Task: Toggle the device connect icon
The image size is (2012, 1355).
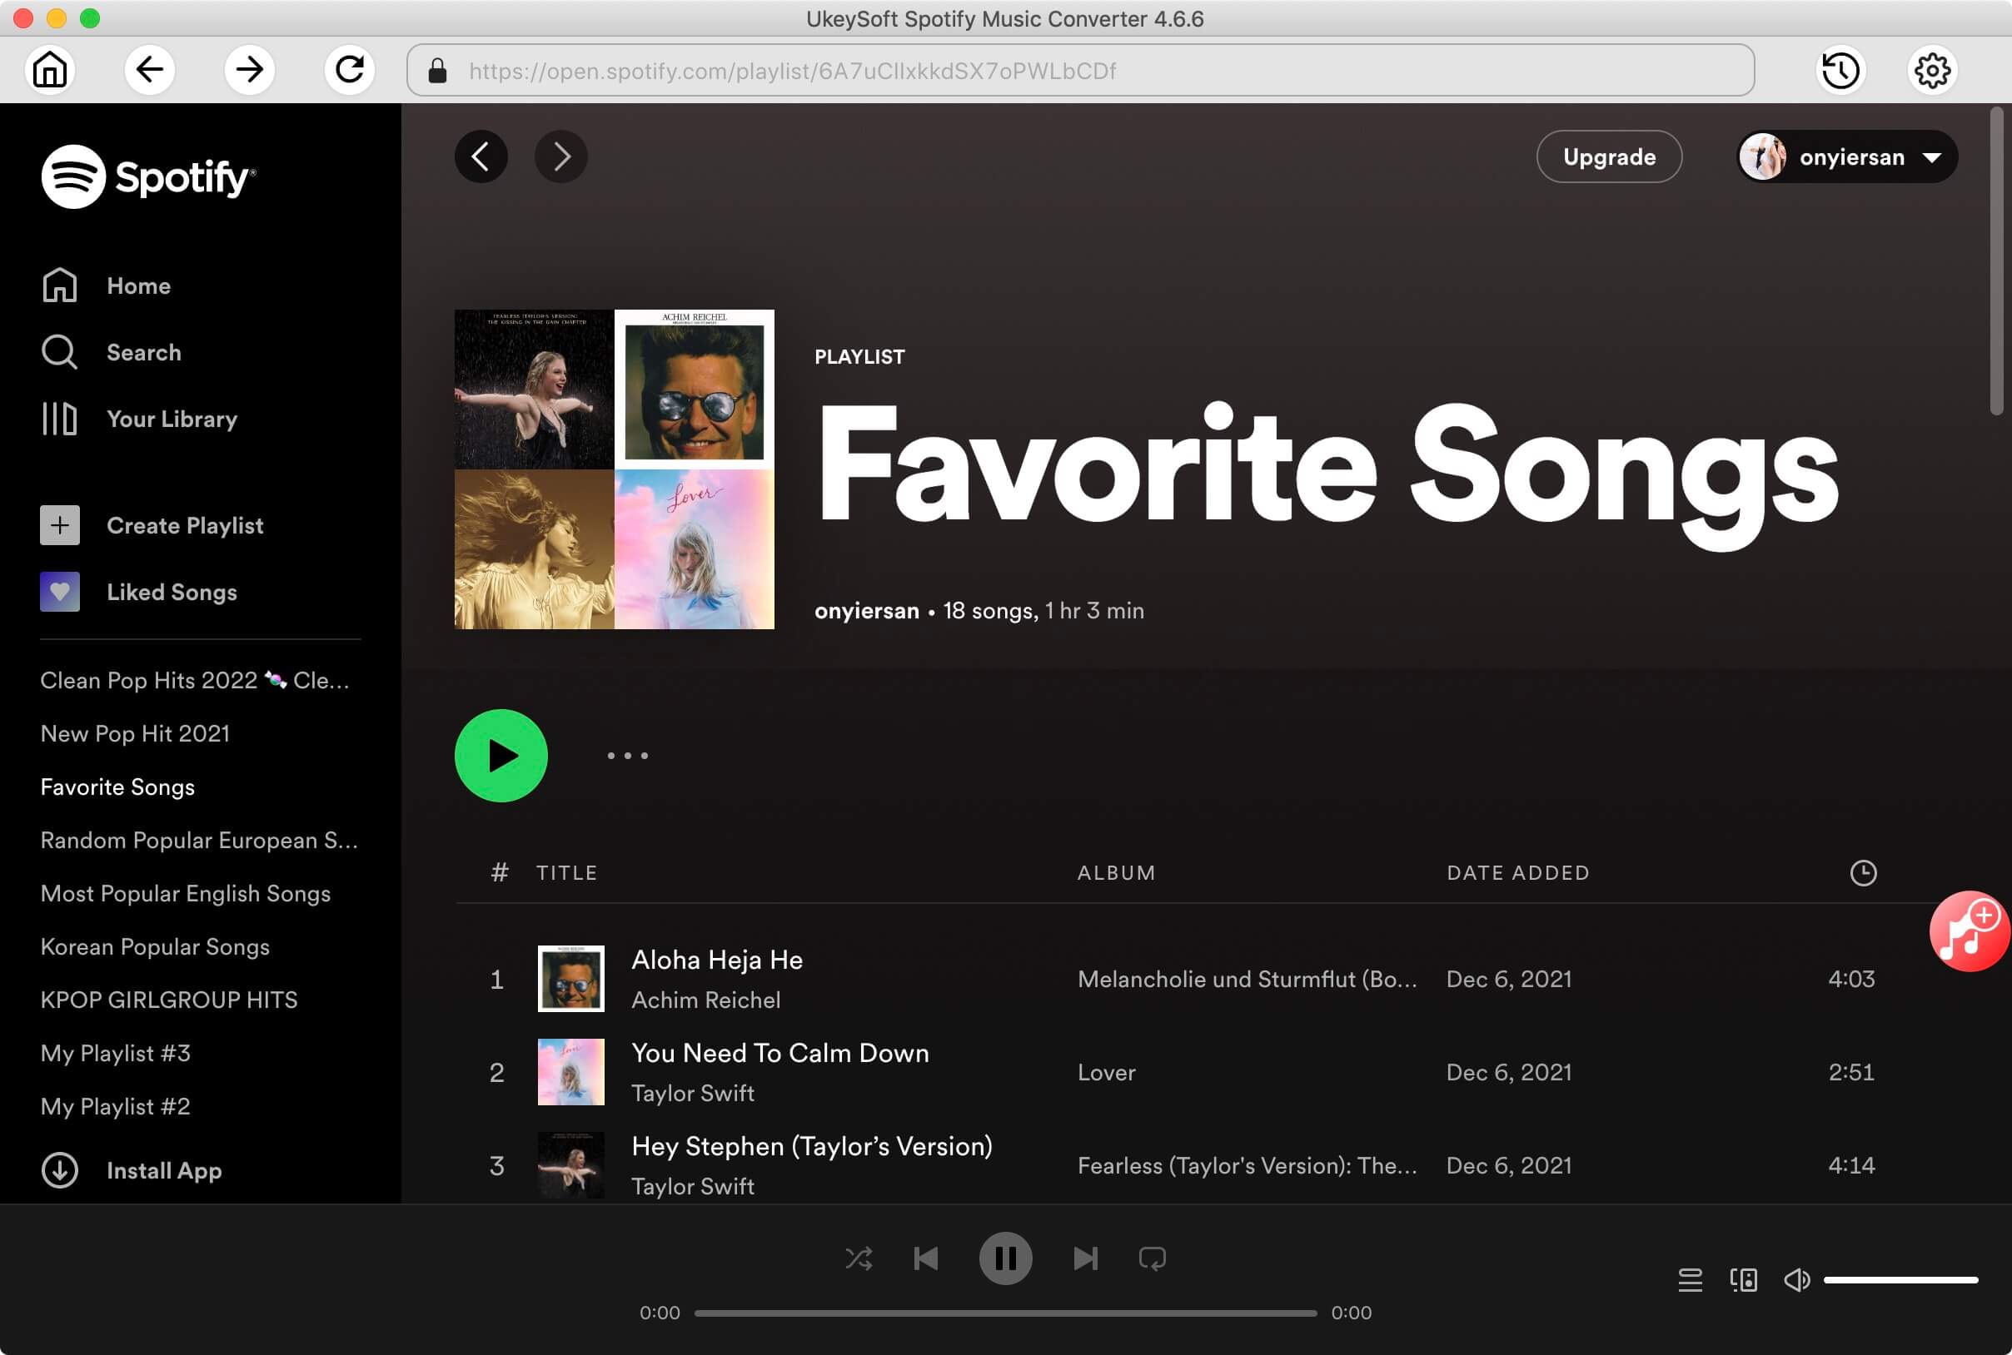Action: click(x=1744, y=1278)
